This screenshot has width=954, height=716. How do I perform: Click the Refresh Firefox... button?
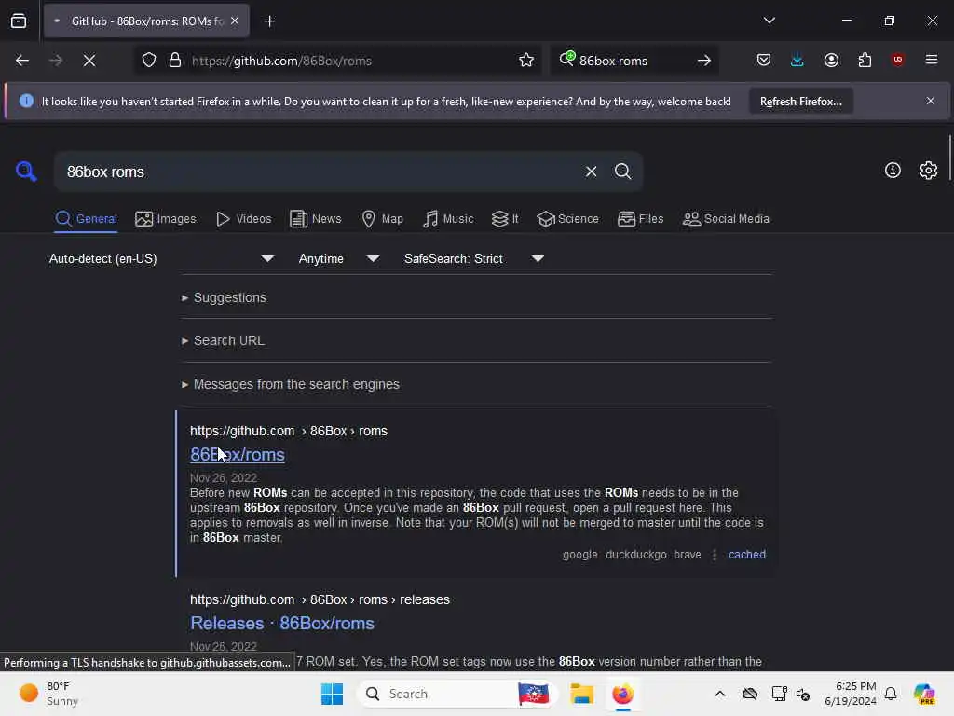(800, 102)
